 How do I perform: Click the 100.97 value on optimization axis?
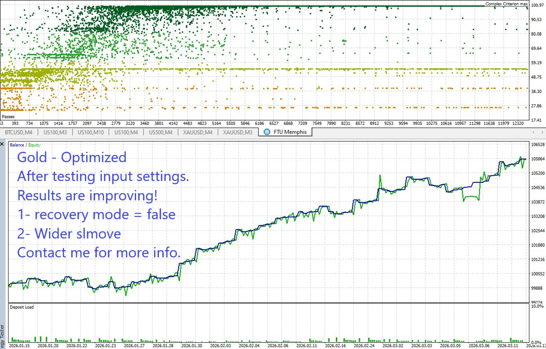537,5
